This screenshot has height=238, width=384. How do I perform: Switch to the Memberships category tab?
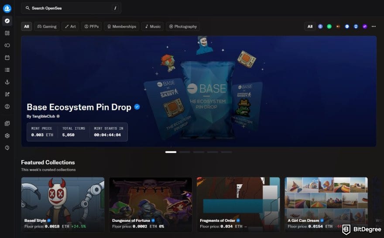(x=121, y=27)
